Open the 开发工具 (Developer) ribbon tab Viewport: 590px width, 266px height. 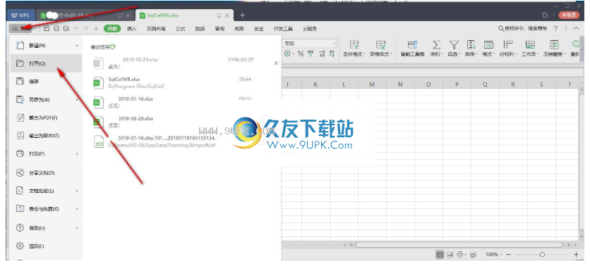283,29
